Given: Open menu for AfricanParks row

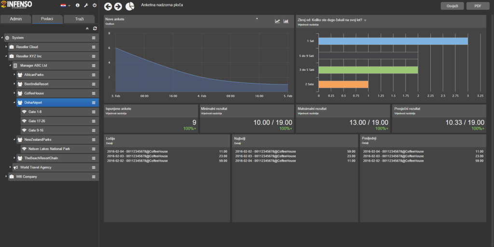Looking at the screenshot, I should [94, 75].
